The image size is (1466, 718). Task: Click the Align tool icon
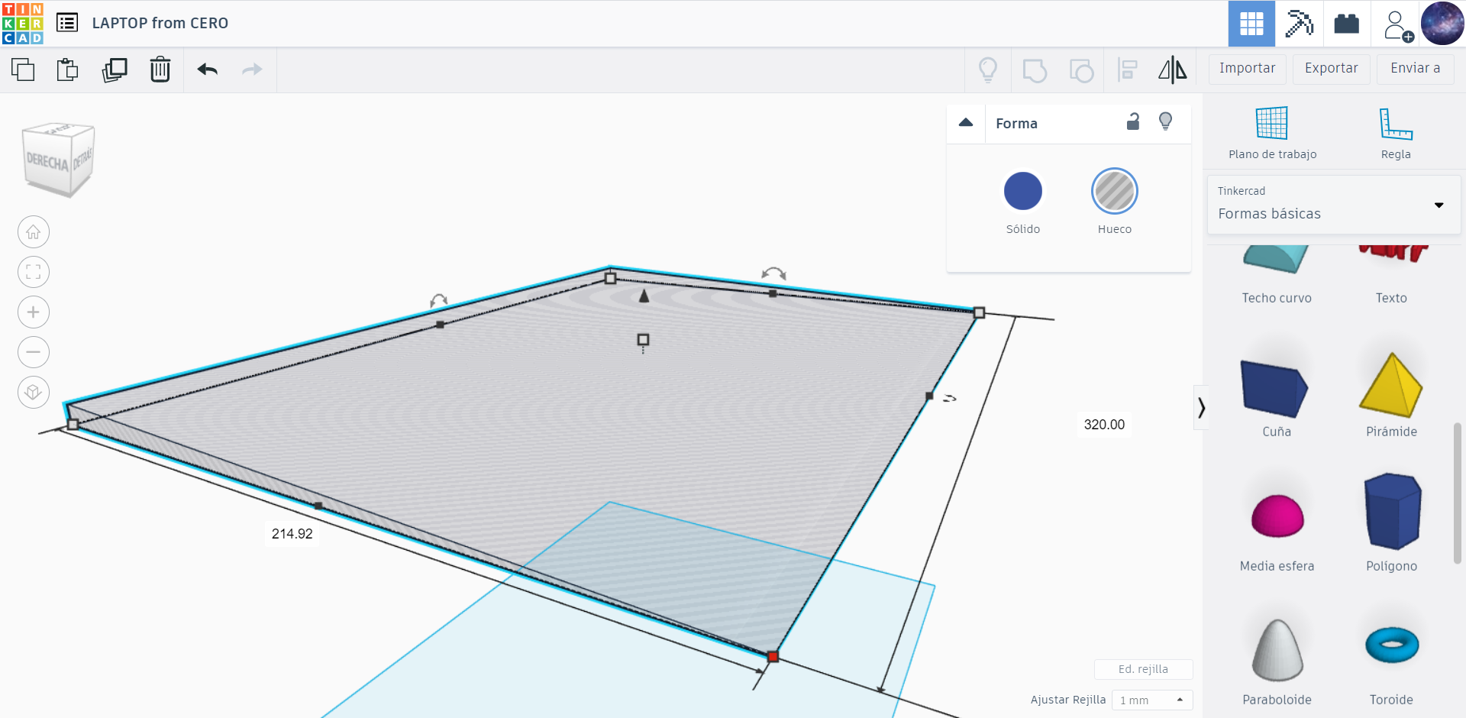[x=1128, y=70]
